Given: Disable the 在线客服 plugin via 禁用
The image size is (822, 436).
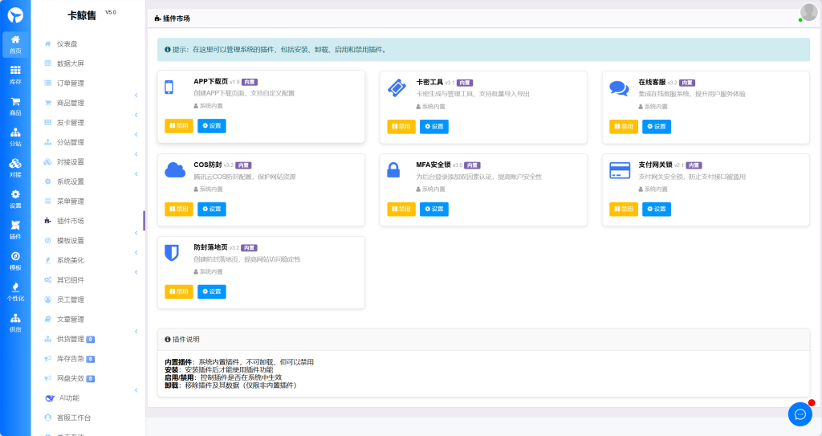Looking at the screenshot, I should [624, 126].
